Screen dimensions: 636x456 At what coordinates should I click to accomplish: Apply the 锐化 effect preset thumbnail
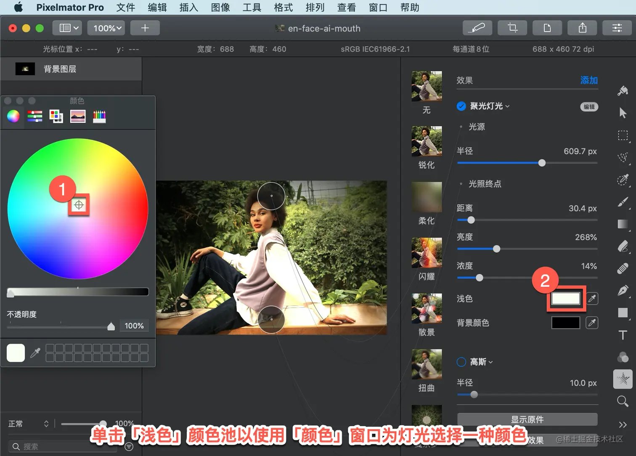click(x=427, y=141)
